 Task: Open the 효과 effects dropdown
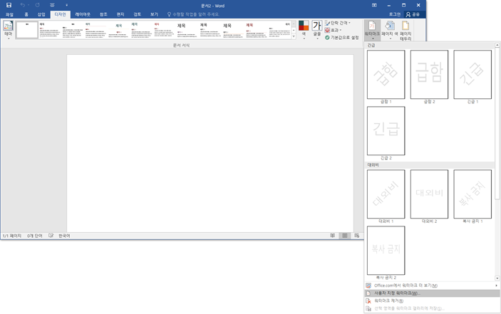pyautogui.click(x=334, y=30)
